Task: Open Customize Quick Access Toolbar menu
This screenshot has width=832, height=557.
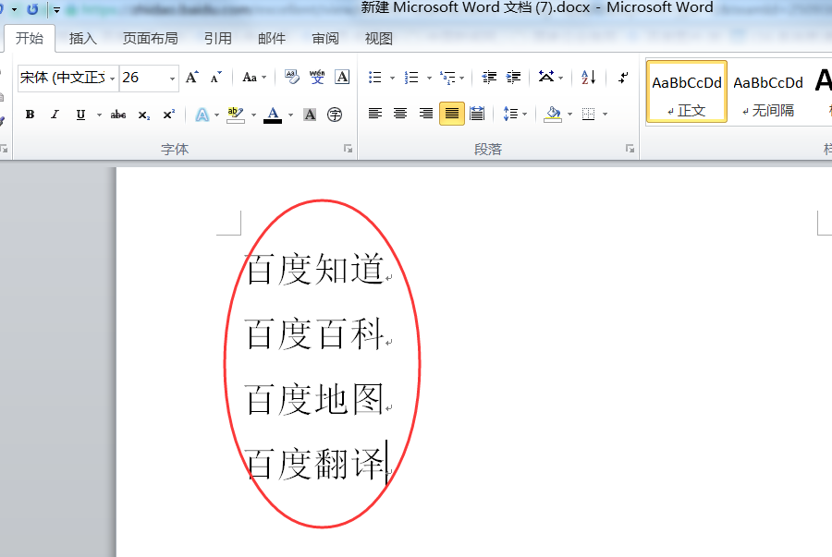Action: (56, 9)
